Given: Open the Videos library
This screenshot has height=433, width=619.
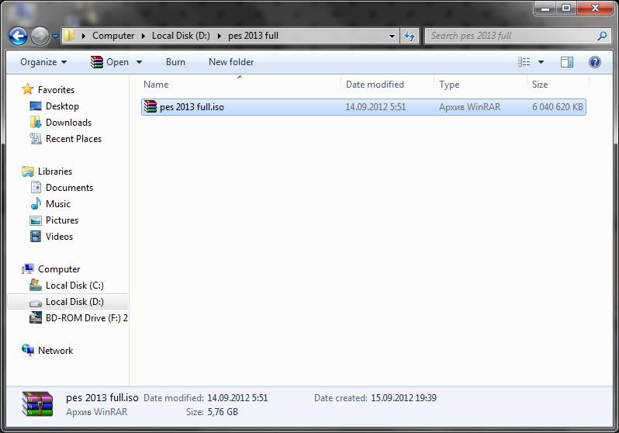Looking at the screenshot, I should 59,236.
